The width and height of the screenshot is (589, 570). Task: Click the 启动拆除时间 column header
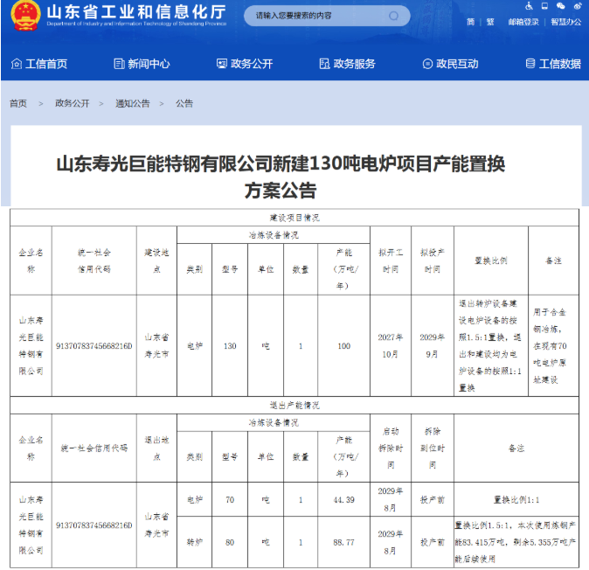(x=391, y=448)
